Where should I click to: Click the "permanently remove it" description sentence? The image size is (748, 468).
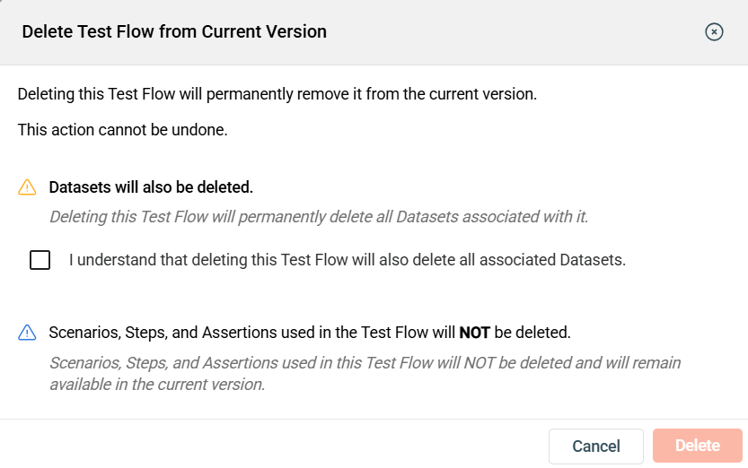277,93
